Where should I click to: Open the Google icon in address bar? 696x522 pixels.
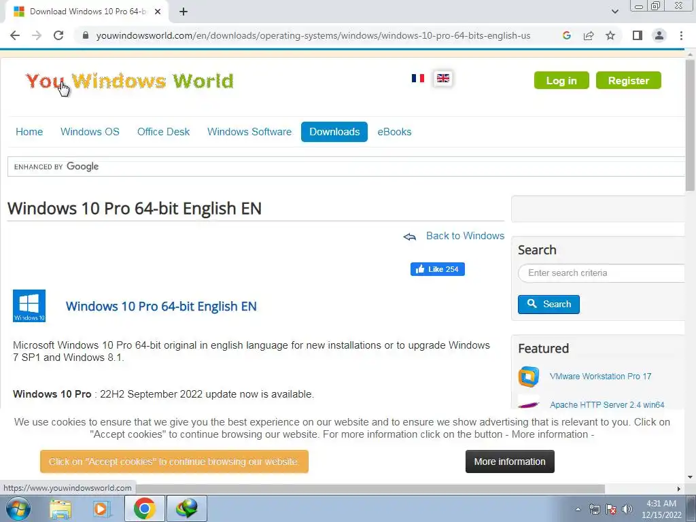point(566,35)
